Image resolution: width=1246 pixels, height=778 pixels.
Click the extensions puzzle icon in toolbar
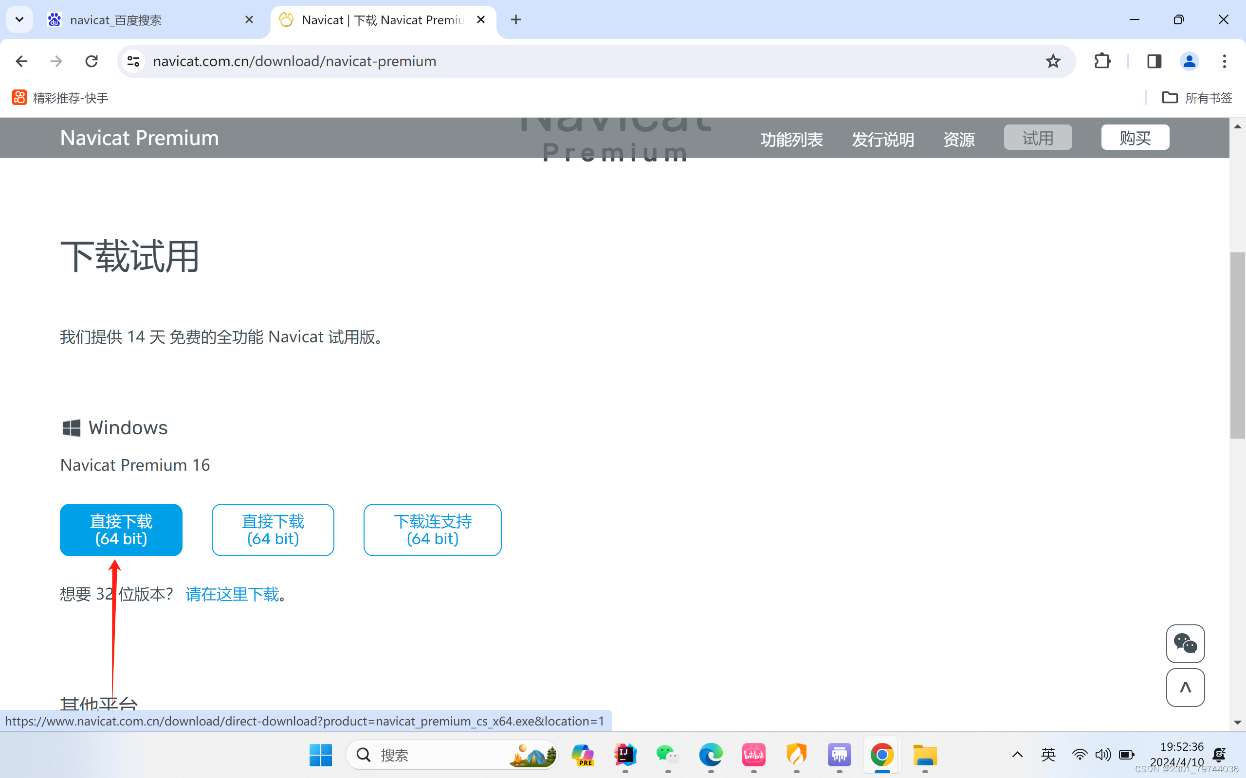[x=1101, y=61]
